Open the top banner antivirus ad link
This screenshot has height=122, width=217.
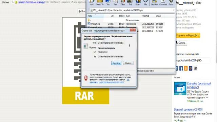click(x=32, y=2)
